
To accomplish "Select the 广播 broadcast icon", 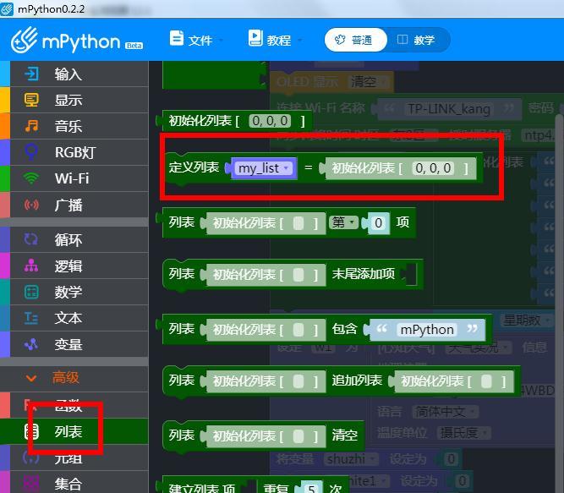I will (x=31, y=205).
